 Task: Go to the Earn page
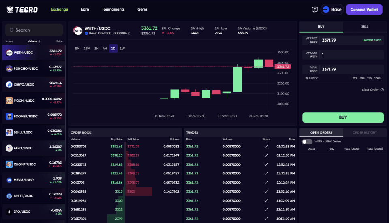pyautogui.click(x=85, y=9)
